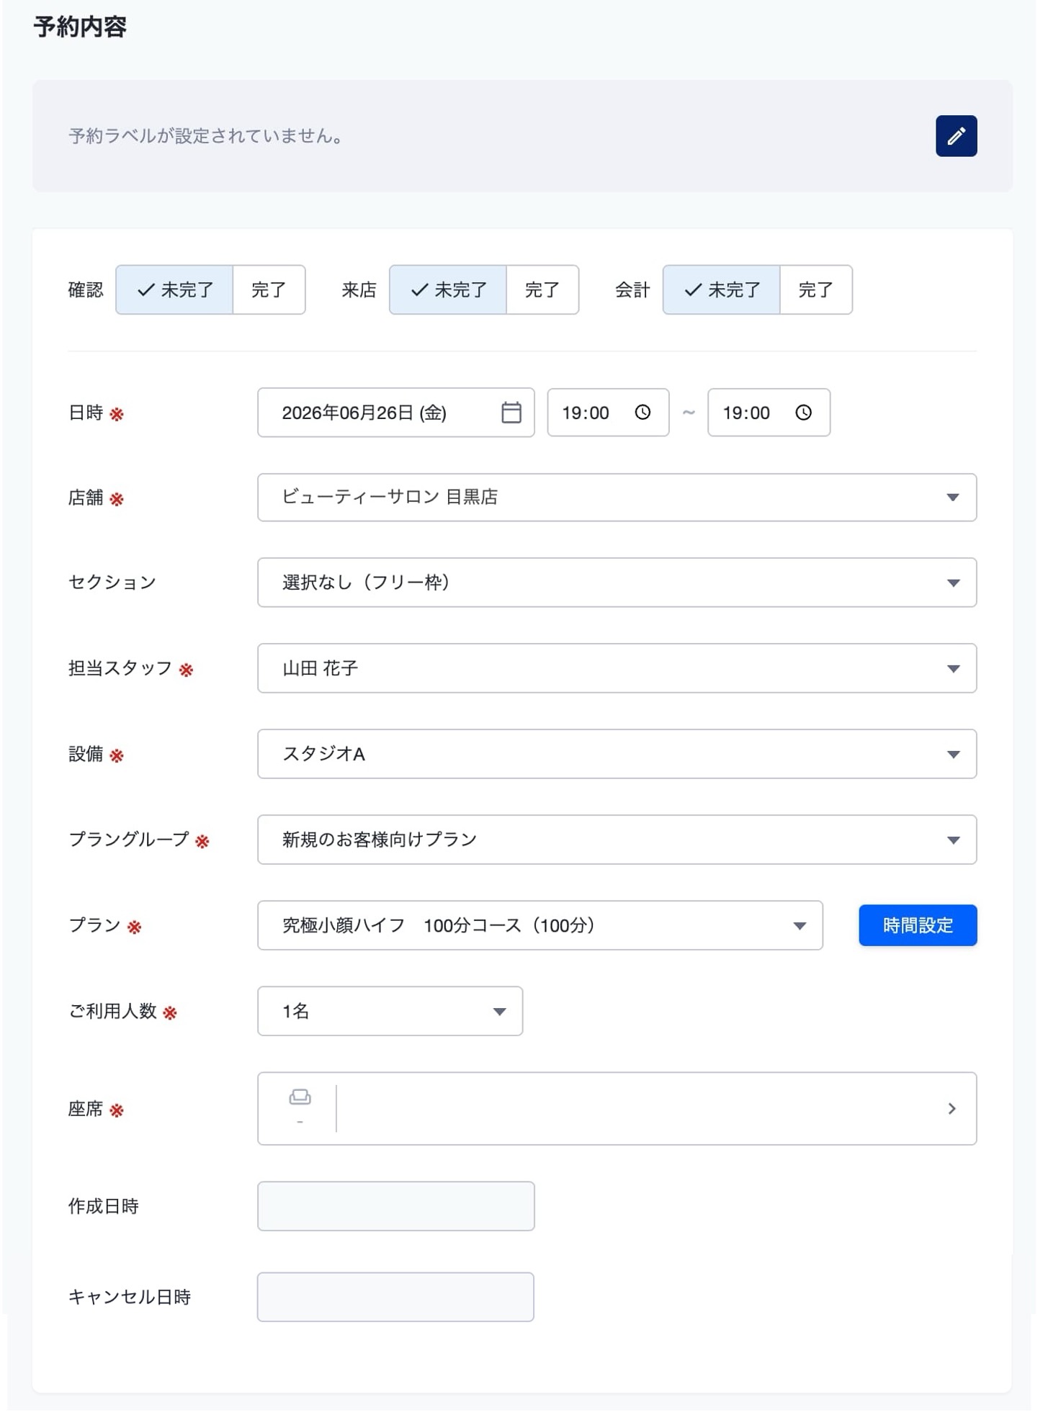This screenshot has width=1043, height=1412.
Task: Open the セクション dropdown 選択なし（フリー枠）
Action: 617,582
